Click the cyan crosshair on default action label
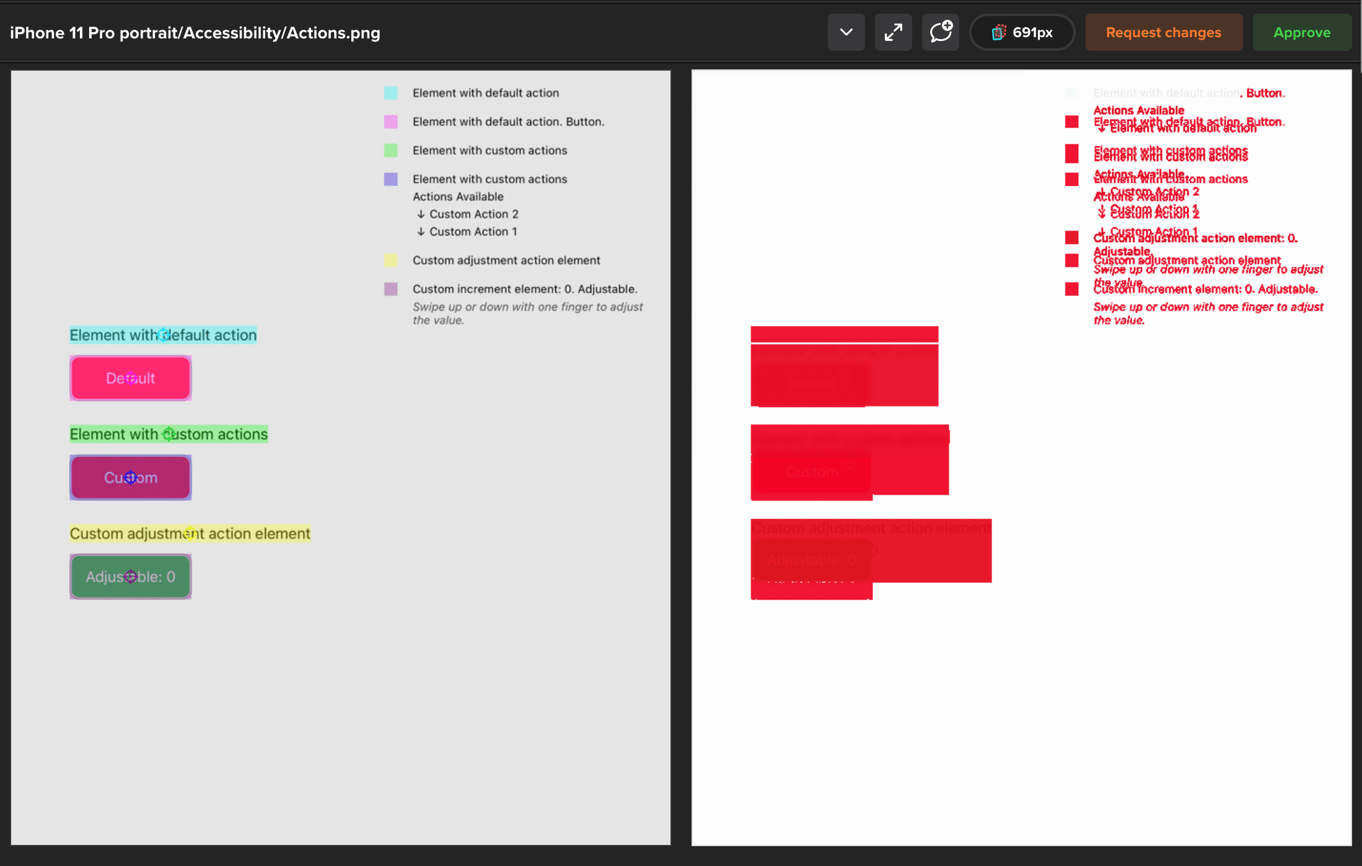This screenshot has height=866, width=1362. (163, 335)
